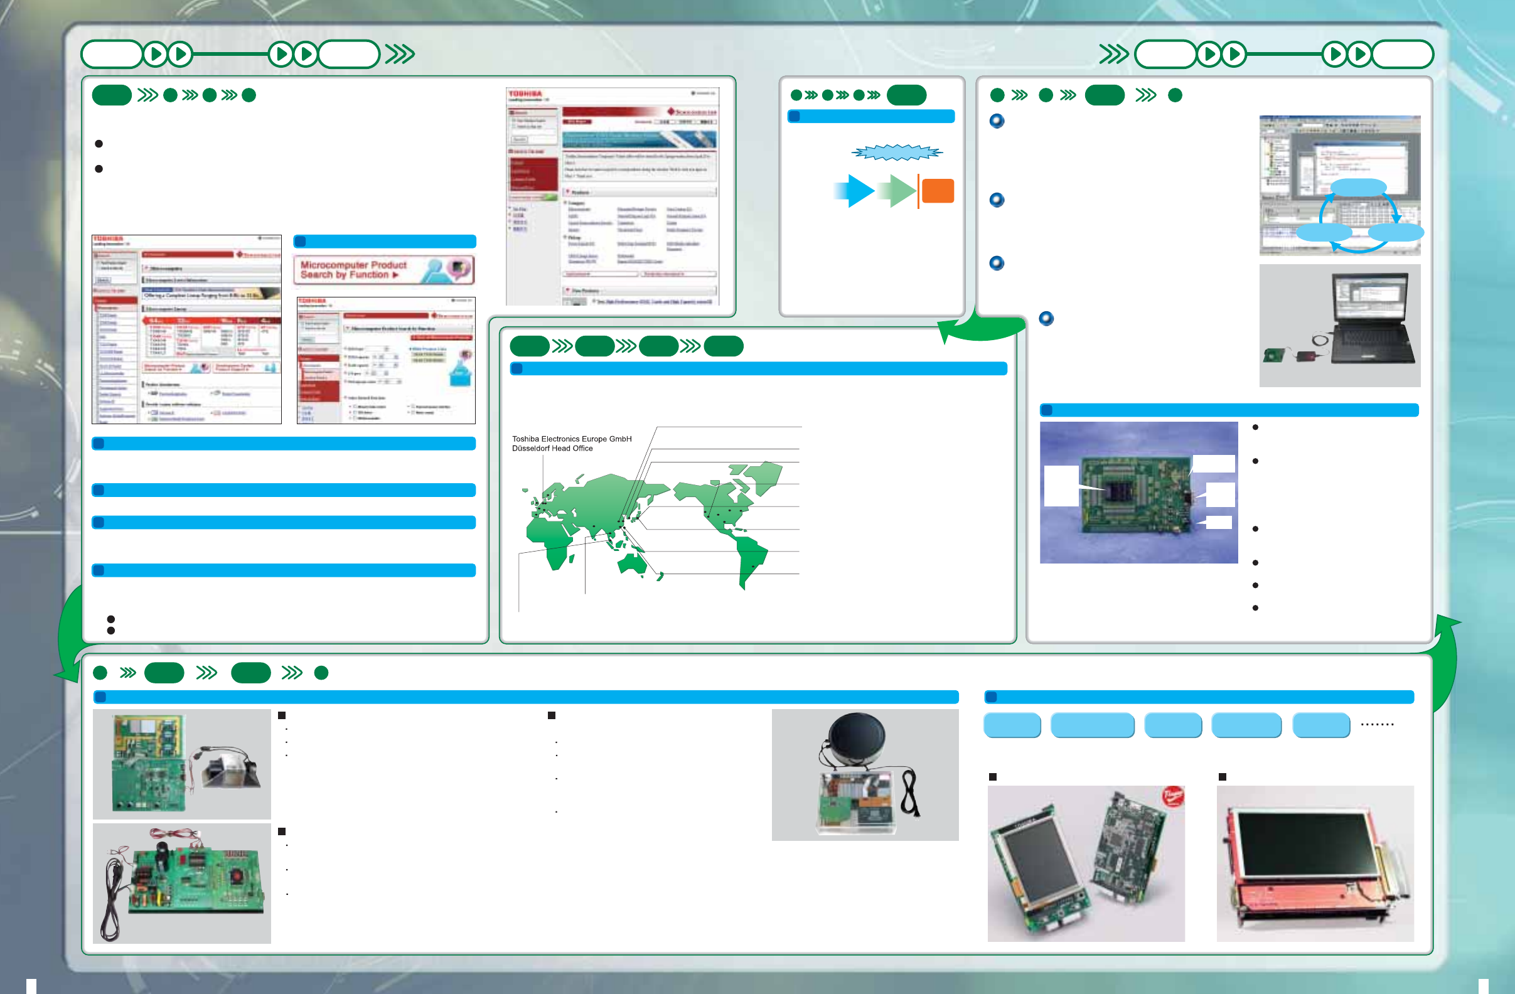Click Search button in the top Toshiba homepage sidebar
Viewport: 1515px width, 994px height.
(x=520, y=139)
